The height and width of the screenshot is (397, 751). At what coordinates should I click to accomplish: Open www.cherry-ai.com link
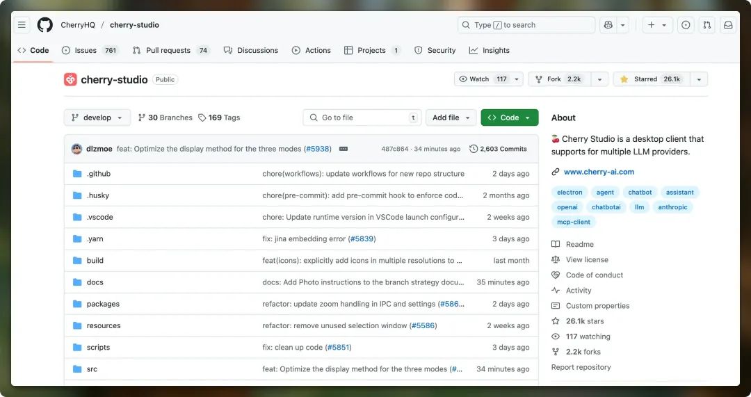click(599, 172)
